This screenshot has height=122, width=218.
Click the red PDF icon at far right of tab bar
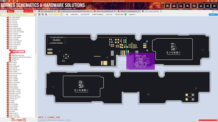[213, 11]
